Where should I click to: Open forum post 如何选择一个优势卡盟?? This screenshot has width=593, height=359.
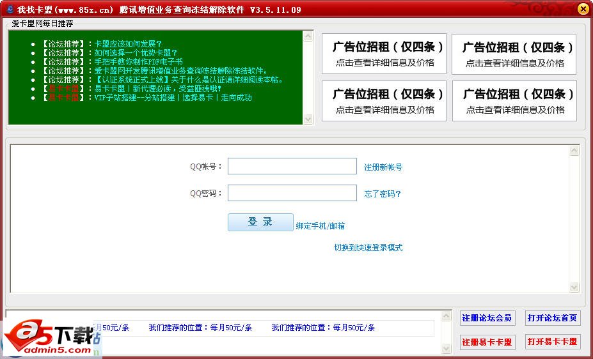click(x=136, y=53)
